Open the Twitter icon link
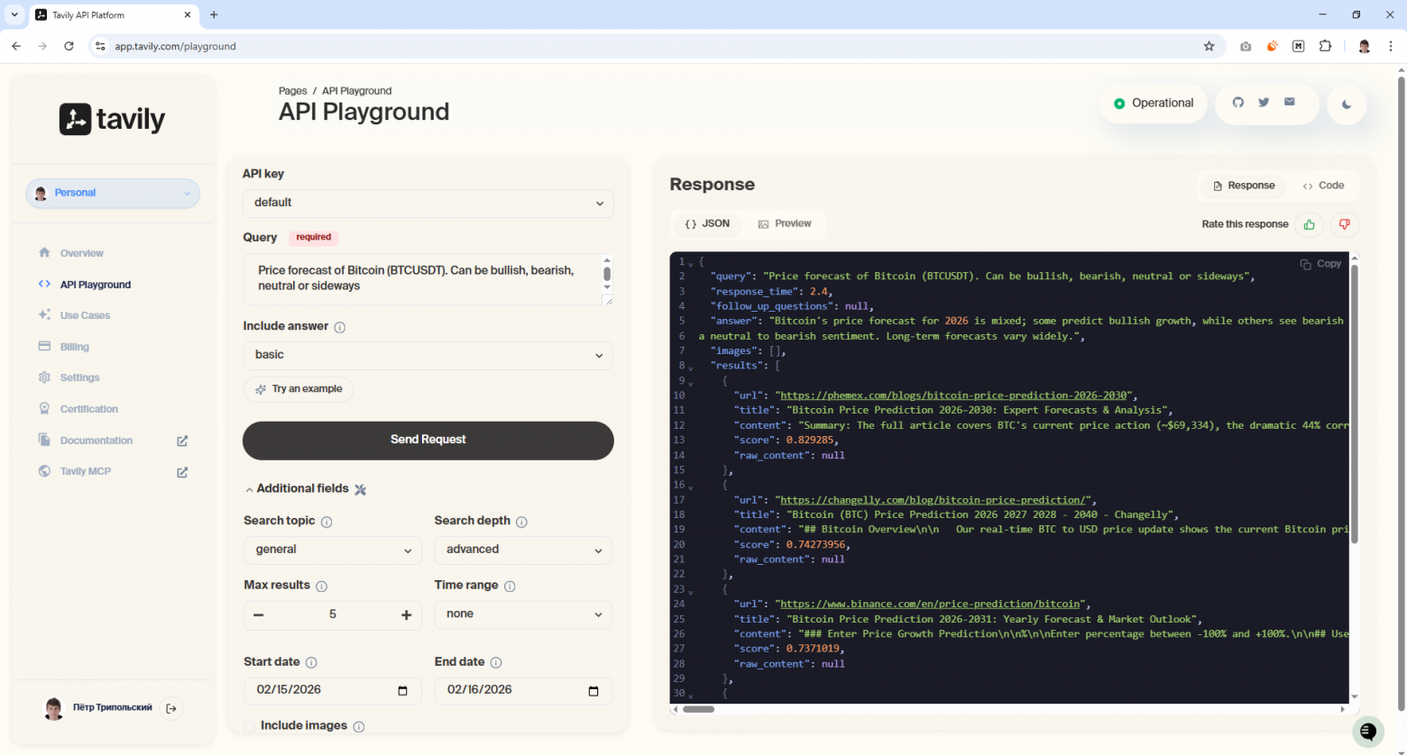 click(1264, 103)
